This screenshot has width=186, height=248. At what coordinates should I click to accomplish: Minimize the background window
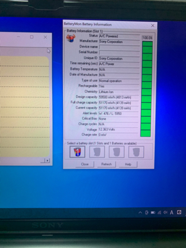tap(18, 37)
